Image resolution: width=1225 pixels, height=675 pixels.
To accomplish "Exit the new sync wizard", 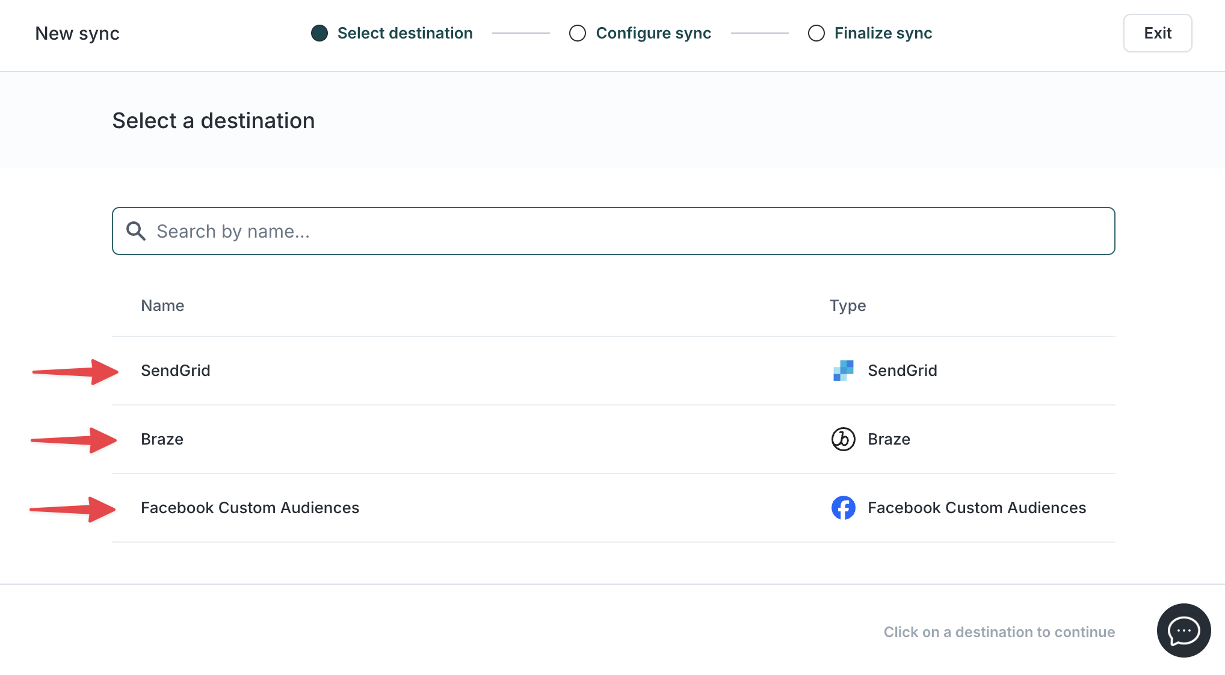I will pyautogui.click(x=1157, y=33).
